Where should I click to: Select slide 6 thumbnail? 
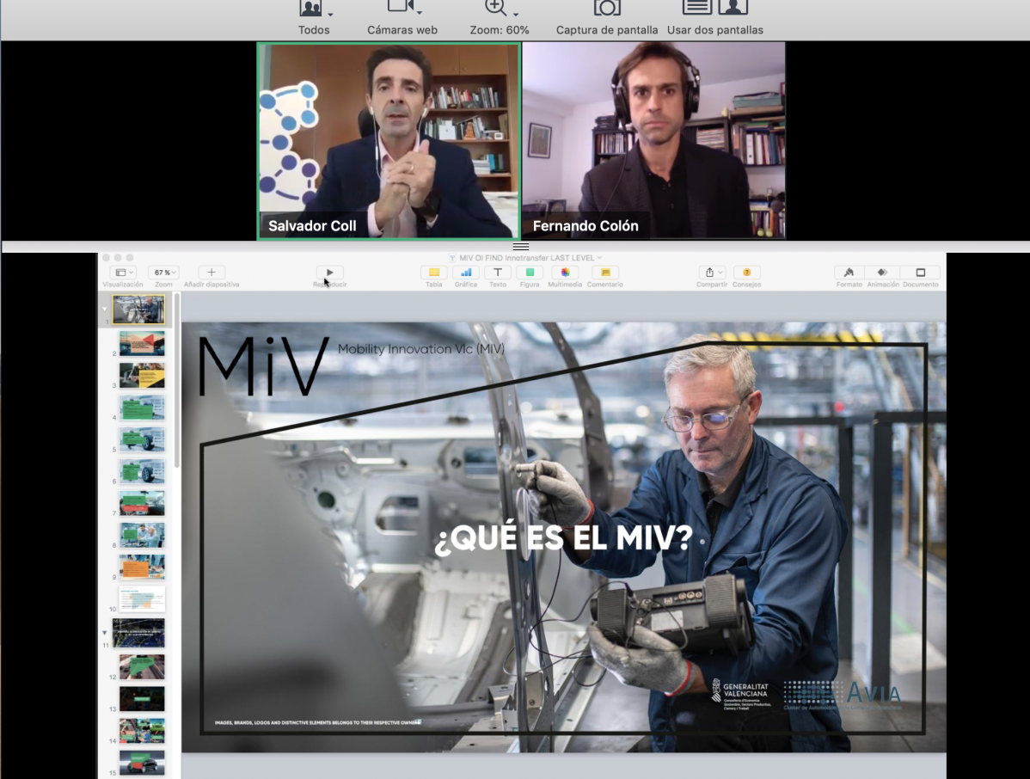pos(142,471)
